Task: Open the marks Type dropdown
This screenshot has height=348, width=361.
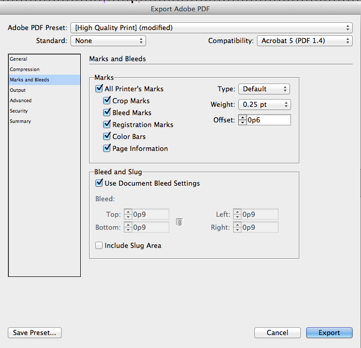Action: click(x=264, y=89)
